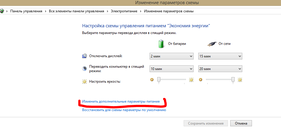Click battery brightness slider thumb

(159, 80)
